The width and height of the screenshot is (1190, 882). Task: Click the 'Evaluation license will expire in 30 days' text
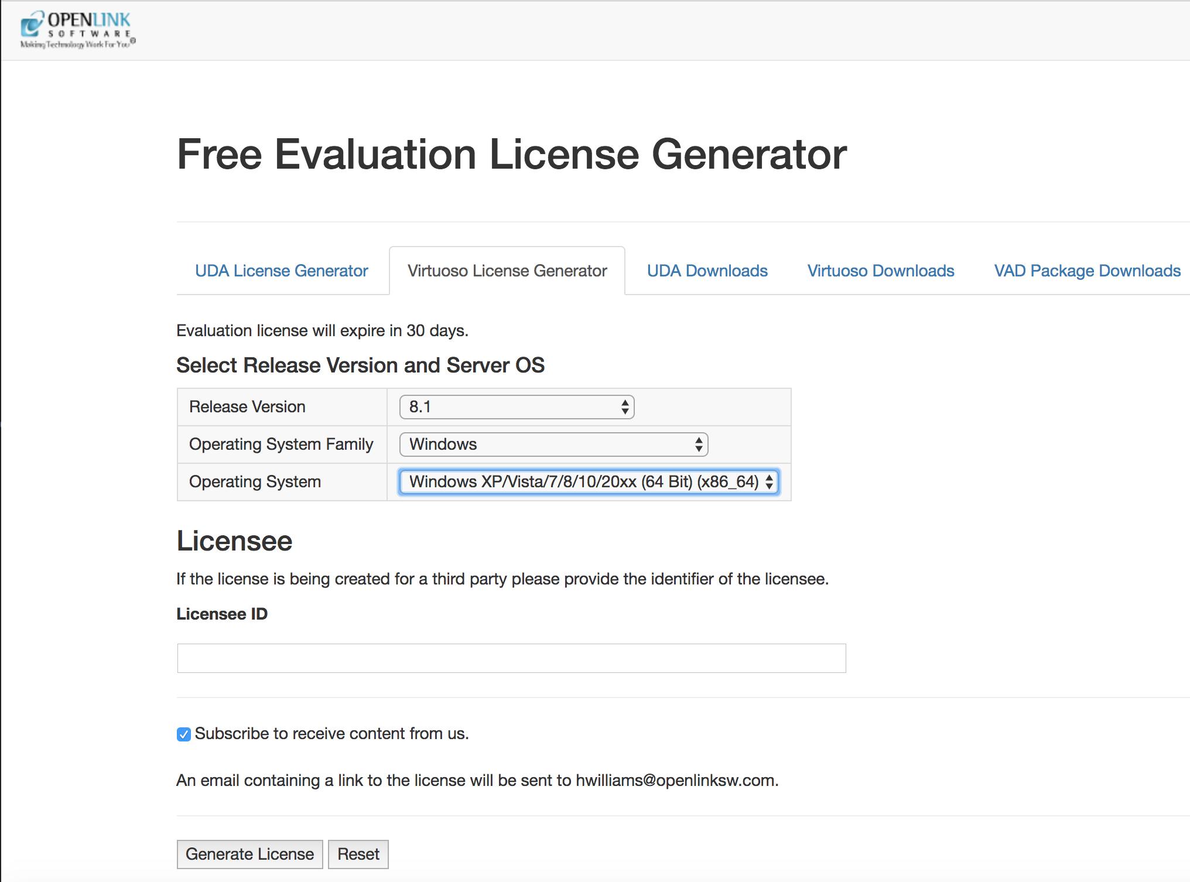tap(322, 331)
